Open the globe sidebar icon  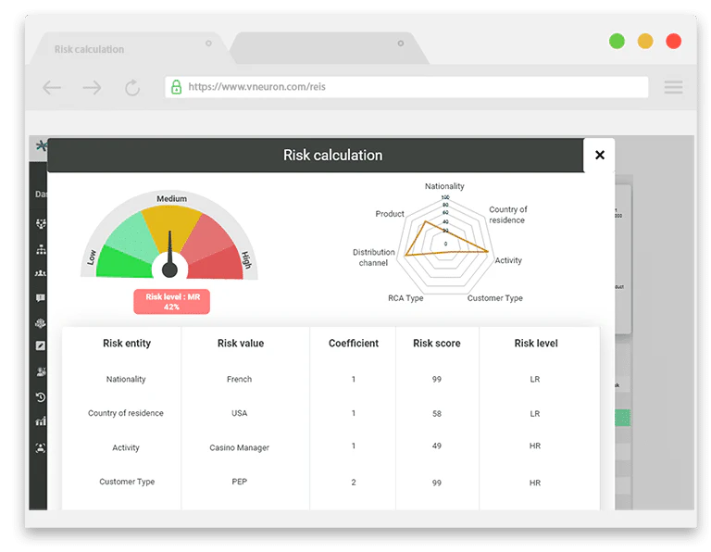click(x=41, y=323)
